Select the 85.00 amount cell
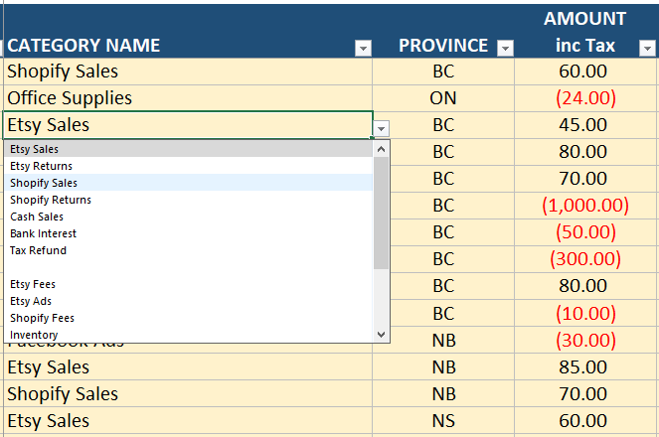This screenshot has width=659, height=437. pos(584,367)
